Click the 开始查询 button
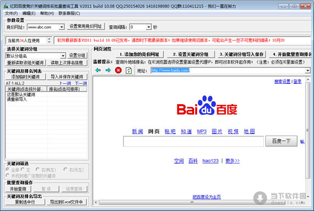314x211 pixels. pos(18,189)
